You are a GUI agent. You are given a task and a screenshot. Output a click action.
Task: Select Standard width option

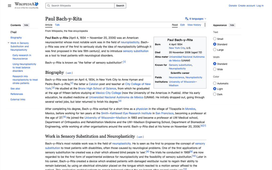(x=215, y=64)
